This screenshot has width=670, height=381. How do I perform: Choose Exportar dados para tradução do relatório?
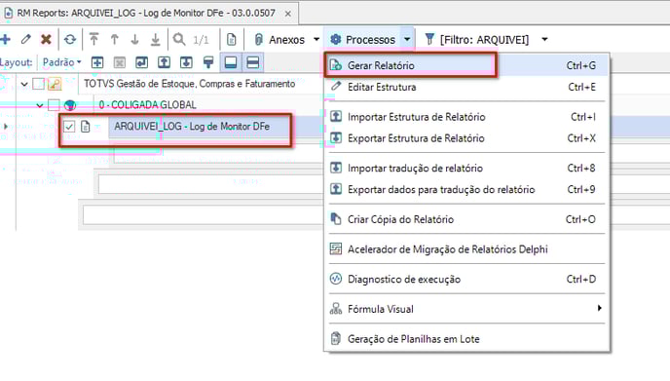pos(466,189)
